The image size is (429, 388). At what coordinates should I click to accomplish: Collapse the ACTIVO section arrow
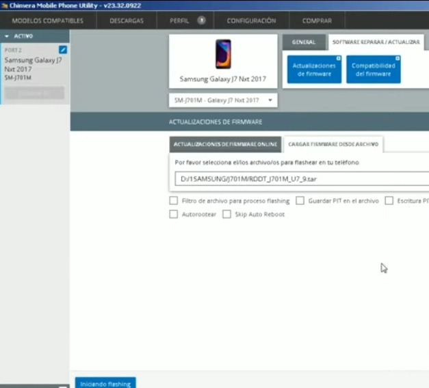[7, 36]
